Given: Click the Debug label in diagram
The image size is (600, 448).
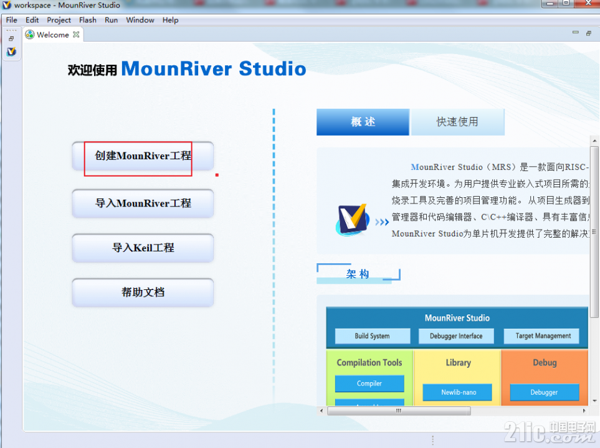Looking at the screenshot, I should pyautogui.click(x=545, y=362).
